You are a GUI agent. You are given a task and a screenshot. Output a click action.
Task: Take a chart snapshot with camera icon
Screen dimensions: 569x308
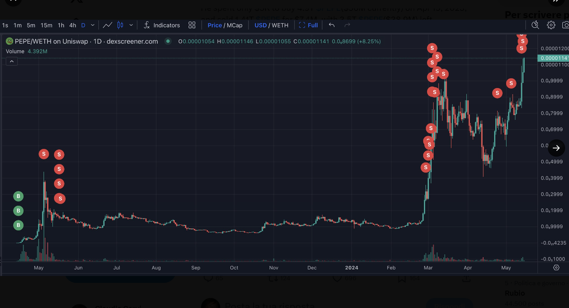[565, 25]
